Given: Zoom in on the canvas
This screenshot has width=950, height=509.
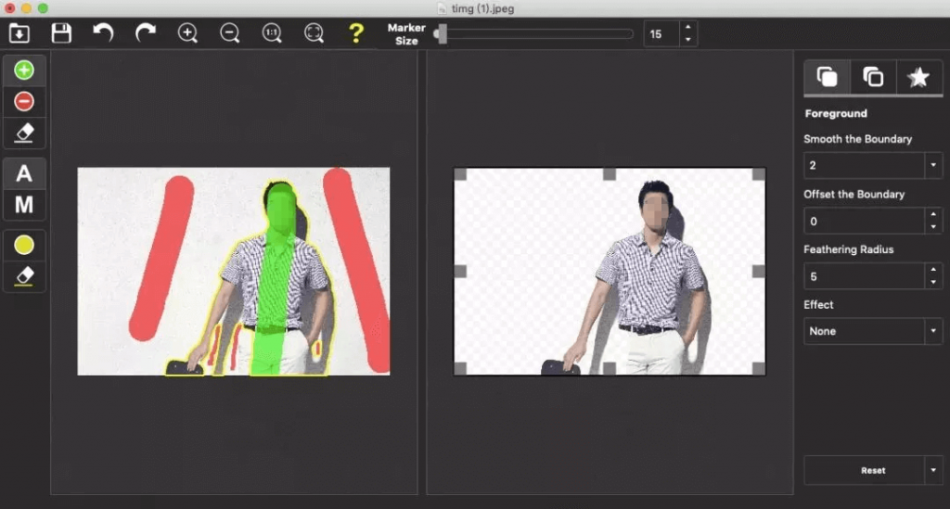Looking at the screenshot, I should [187, 32].
